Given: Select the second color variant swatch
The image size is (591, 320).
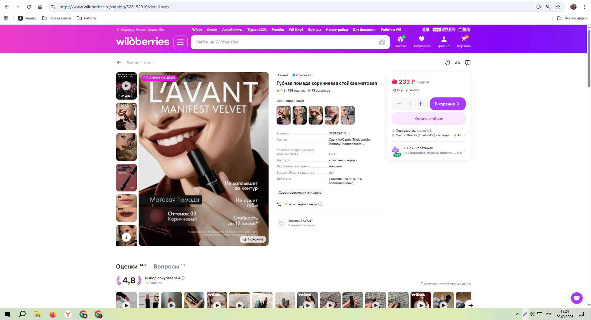Looking at the screenshot, I should [x=300, y=115].
